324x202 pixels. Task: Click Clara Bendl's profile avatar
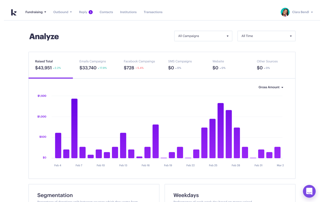[285, 12]
